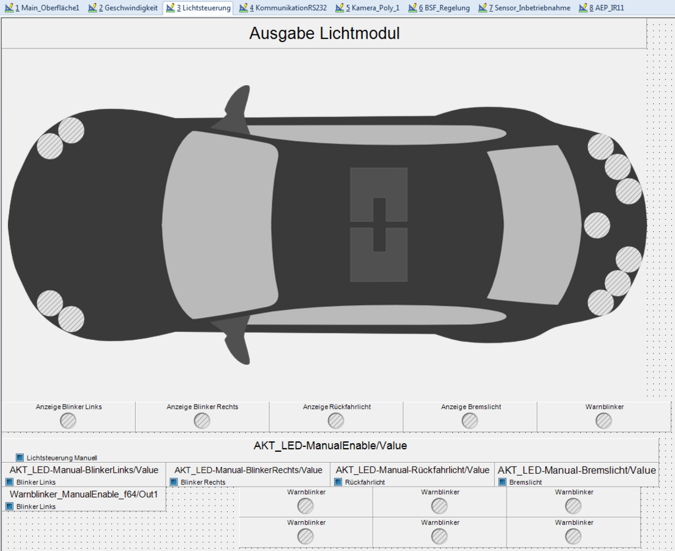The image size is (675, 551).
Task: Enable the Bremslicht checkbox
Action: point(502,482)
